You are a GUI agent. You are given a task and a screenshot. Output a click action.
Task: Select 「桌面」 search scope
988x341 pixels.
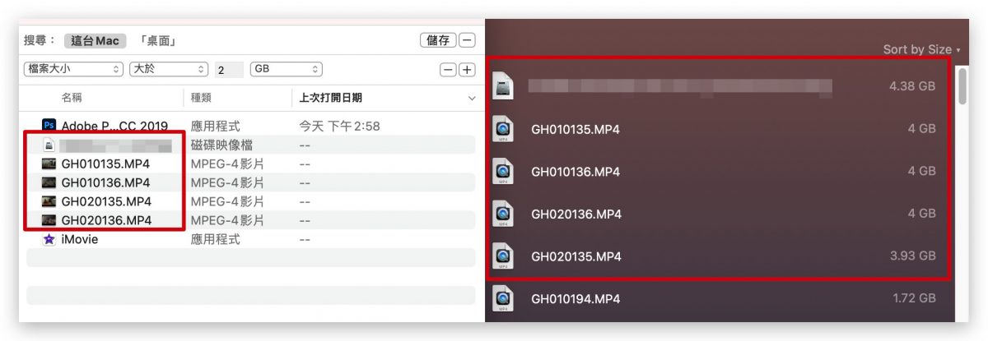[159, 40]
